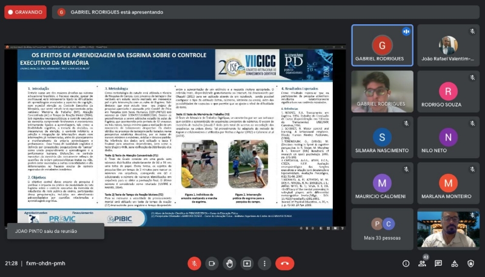Click the PIBIC logo on the poster

(x=119, y=219)
